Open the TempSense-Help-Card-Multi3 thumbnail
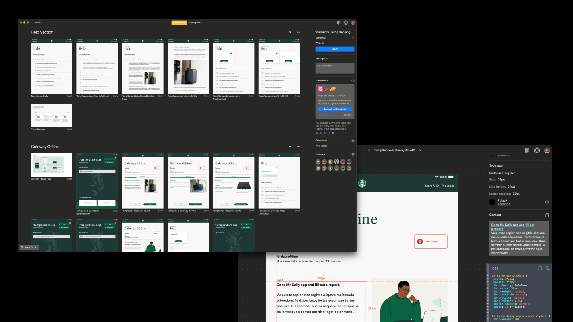The width and height of the screenshot is (573, 322). point(279,66)
